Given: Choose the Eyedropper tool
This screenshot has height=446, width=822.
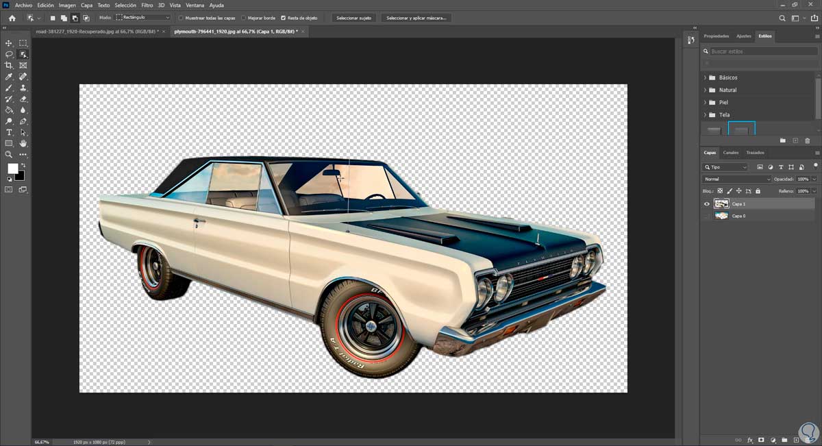Looking at the screenshot, I should point(9,77).
